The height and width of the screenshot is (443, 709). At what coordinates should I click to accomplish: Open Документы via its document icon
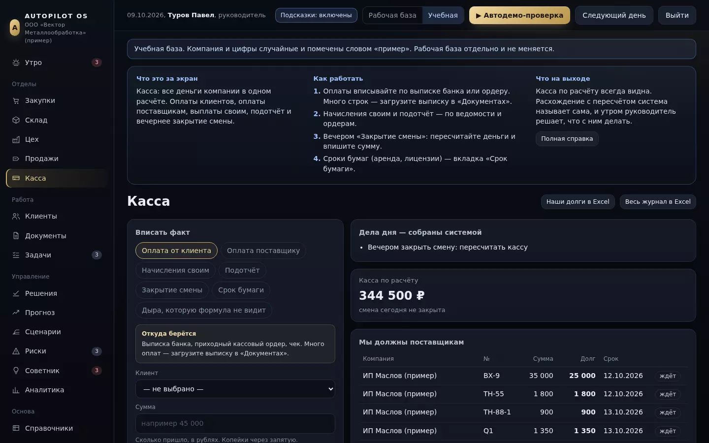16,236
